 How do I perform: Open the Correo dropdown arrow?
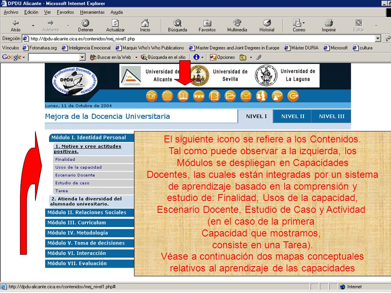pyautogui.click(x=303, y=23)
